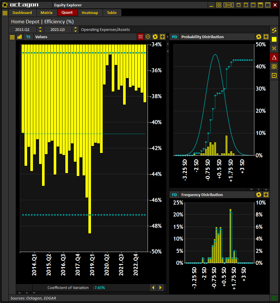Click the -7.65% coefficient value
Image resolution: width=280 pixels, height=303 pixels.
tap(99, 288)
